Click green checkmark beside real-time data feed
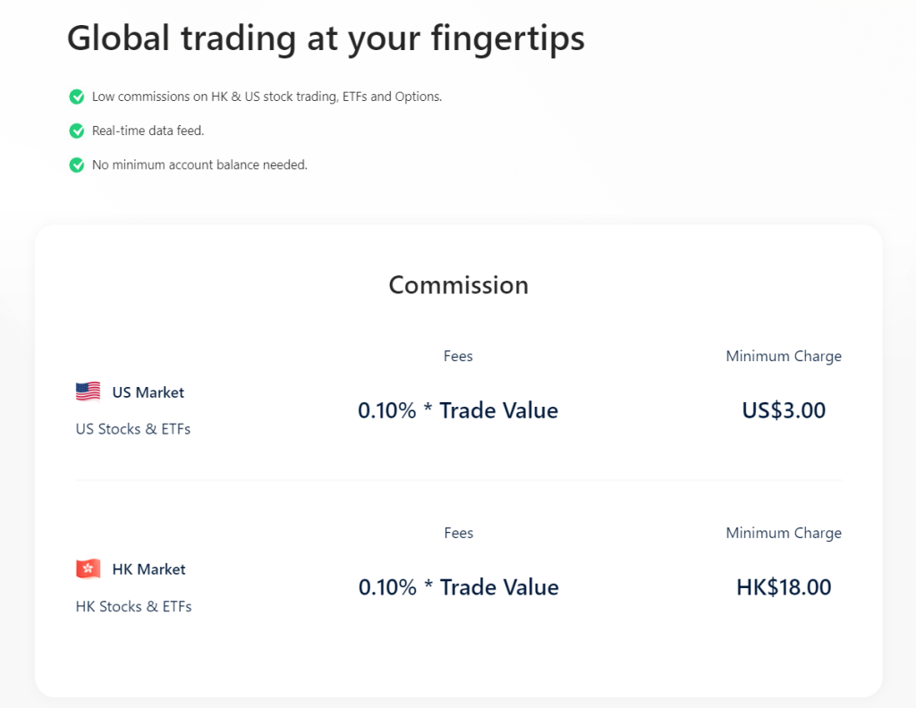Screen dimensions: 916x708 tap(77, 131)
